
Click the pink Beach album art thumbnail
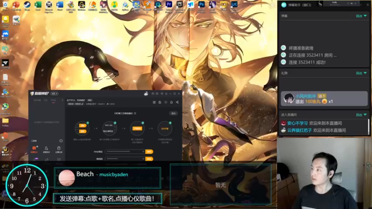pos(66,178)
